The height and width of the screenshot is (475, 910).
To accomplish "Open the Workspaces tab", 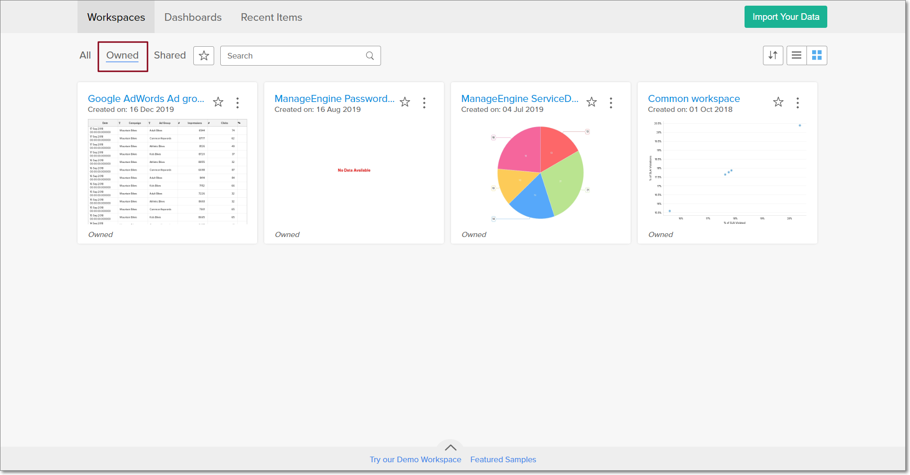I will [116, 17].
